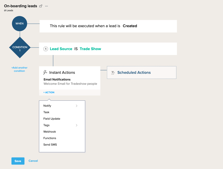Click the WHEN circle node
The height and width of the screenshot is (169, 223).
(19, 24)
